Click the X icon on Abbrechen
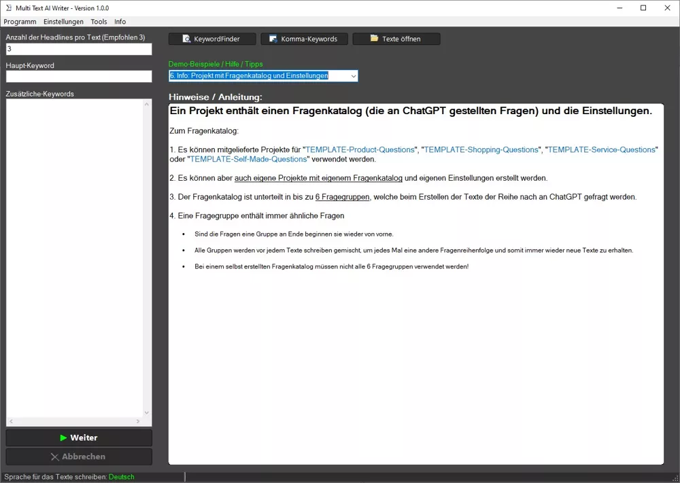 pos(54,457)
